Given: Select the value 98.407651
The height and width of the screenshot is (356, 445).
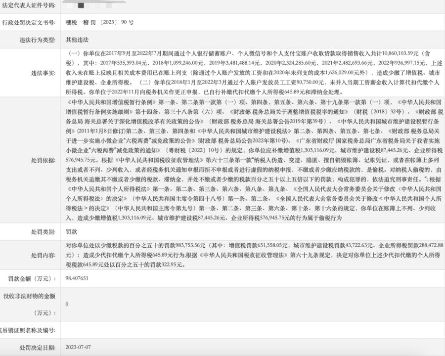Looking at the screenshot, I should point(77,278).
